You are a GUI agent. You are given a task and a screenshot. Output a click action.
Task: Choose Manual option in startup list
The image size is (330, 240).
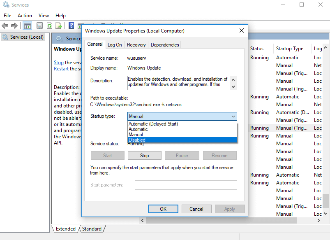coord(182,135)
